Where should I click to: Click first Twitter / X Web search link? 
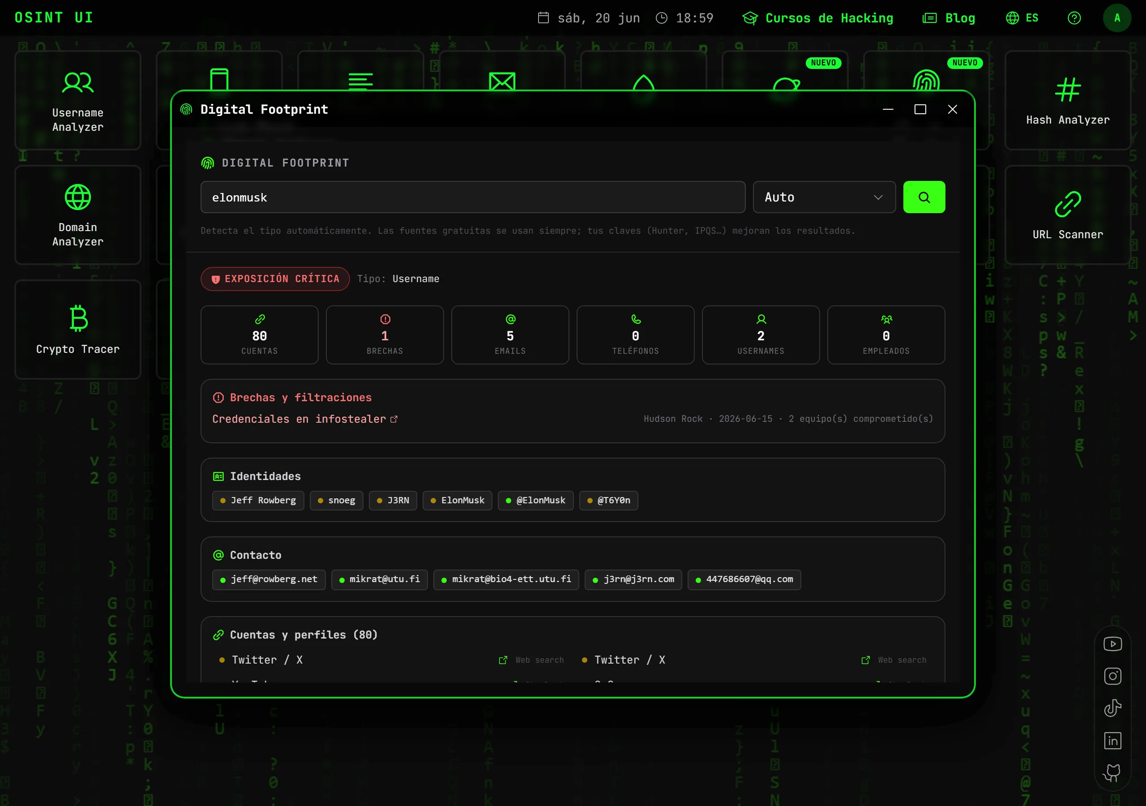[531, 660]
